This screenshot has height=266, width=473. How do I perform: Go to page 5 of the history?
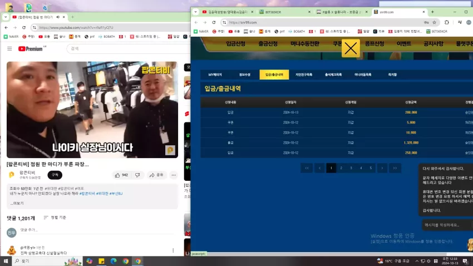click(371, 168)
